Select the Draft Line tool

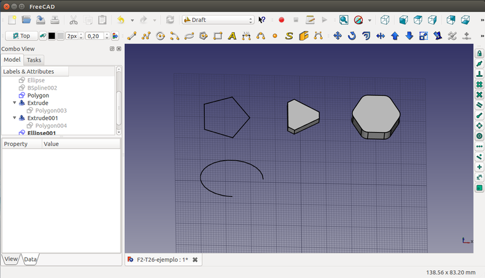click(x=132, y=36)
